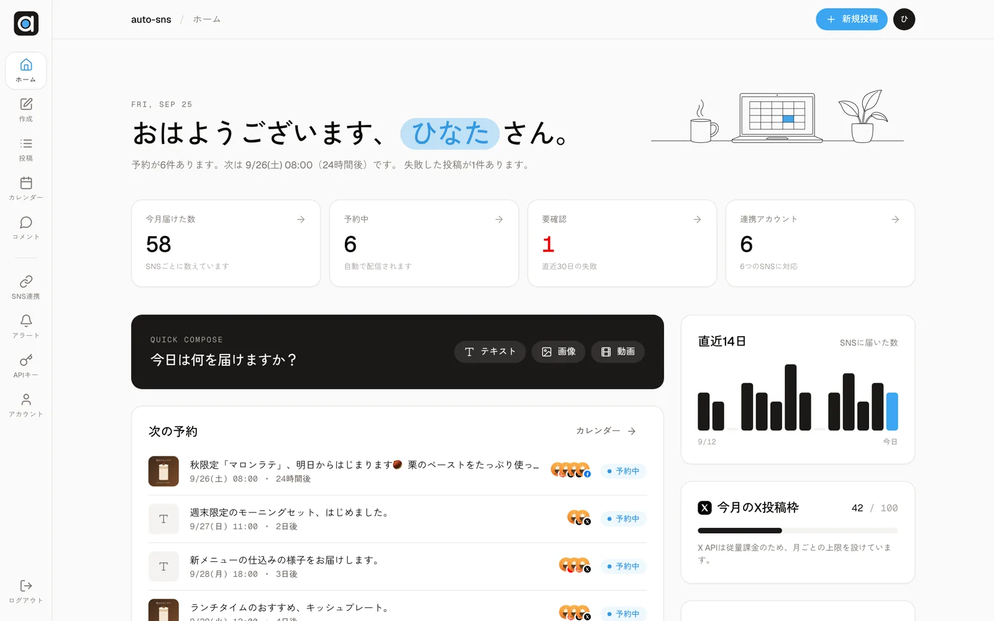Open the 連携アカウント card arrow
The height and width of the screenshot is (621, 994).
895,219
